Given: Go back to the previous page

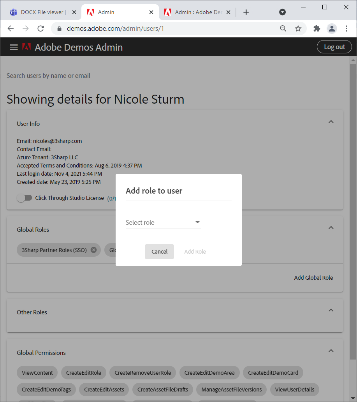Looking at the screenshot, I should tap(11, 28).
